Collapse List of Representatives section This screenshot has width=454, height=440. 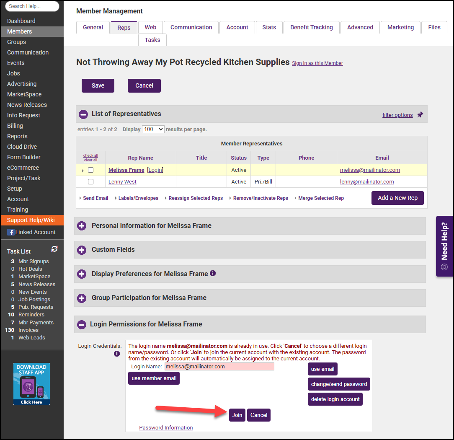tap(83, 114)
